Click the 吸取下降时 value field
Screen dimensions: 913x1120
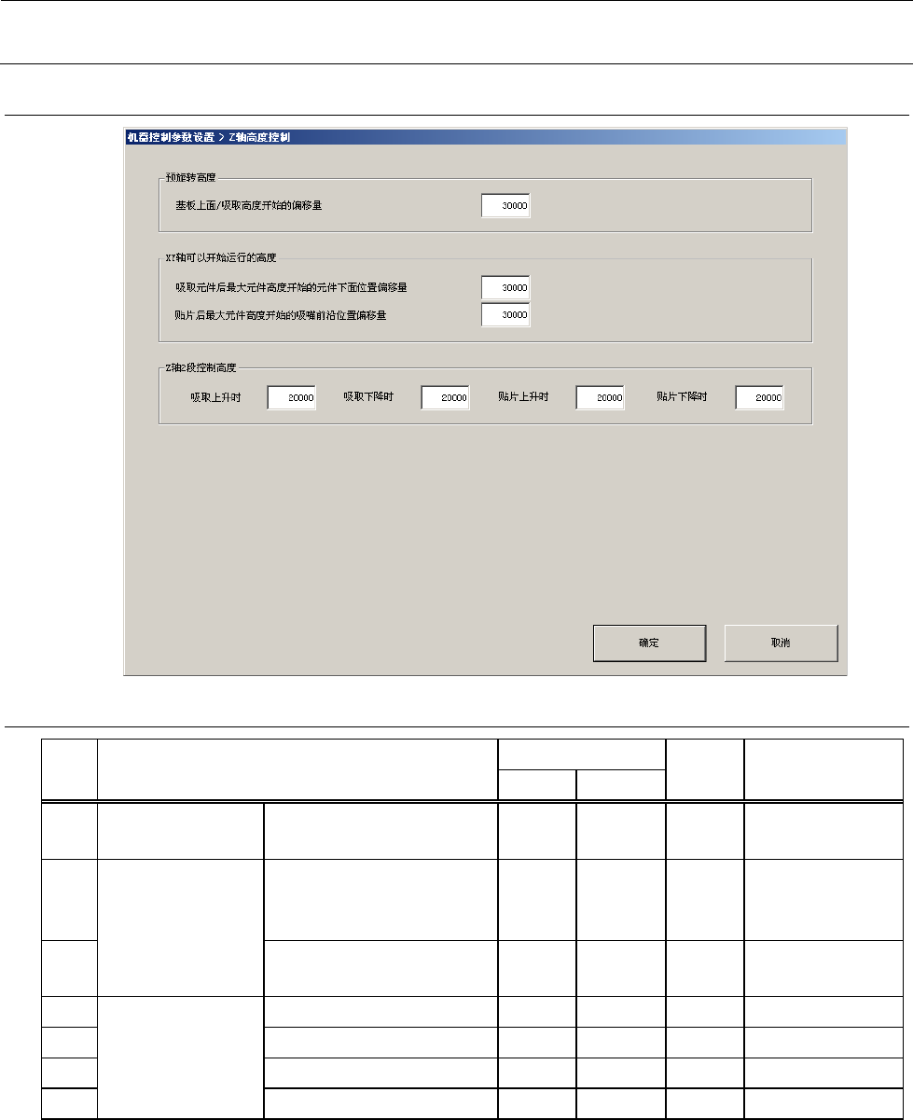pyautogui.click(x=445, y=397)
